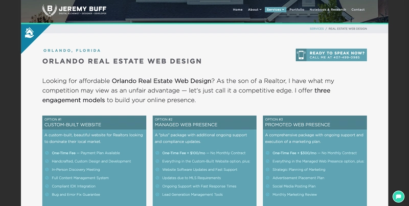
Task: Go to the Home page
Action: click(x=238, y=10)
